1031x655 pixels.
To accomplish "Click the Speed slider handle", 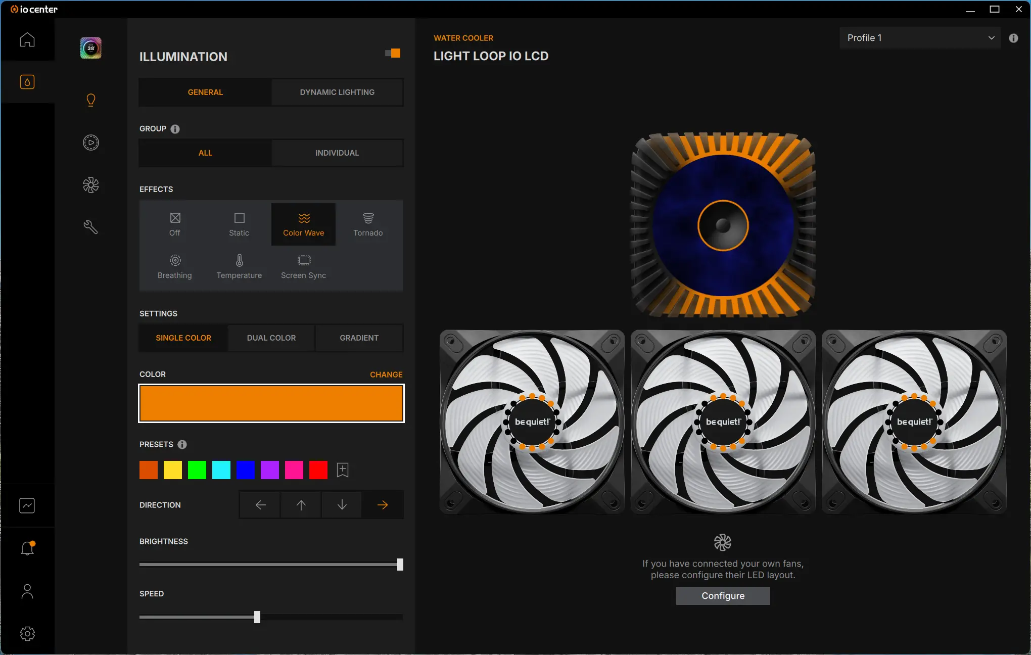I will point(257,617).
